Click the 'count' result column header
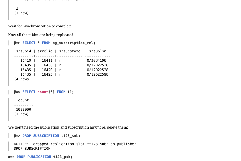 point(24,100)
